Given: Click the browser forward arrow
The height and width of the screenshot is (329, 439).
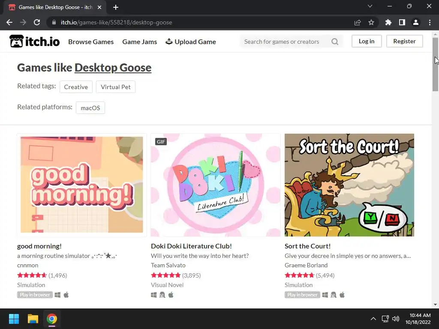Looking at the screenshot, I should (x=23, y=22).
